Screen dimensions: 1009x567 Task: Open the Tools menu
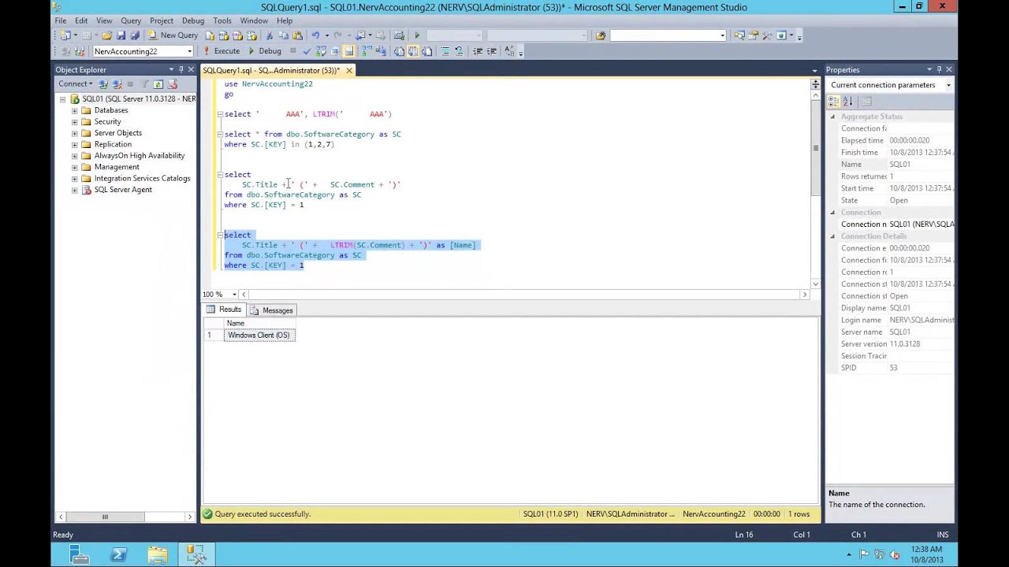tap(222, 20)
